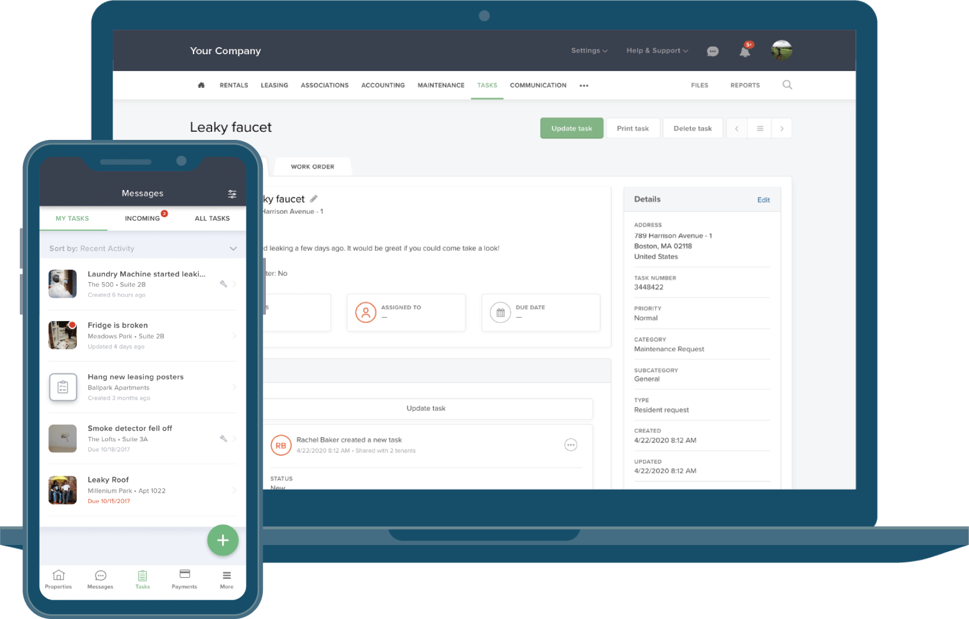
Task: Select the Tasks menu tab
Action: tap(487, 85)
